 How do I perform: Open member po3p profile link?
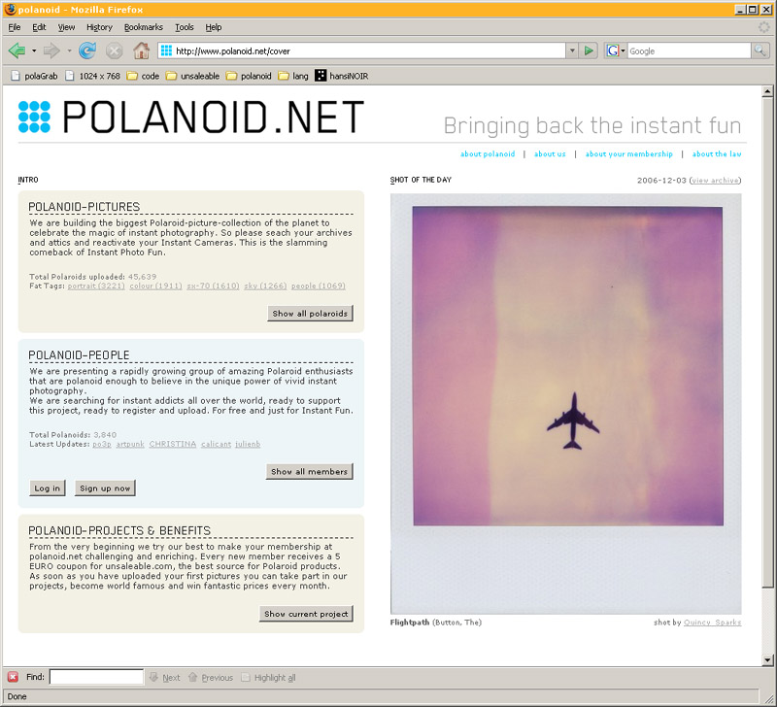tap(102, 444)
